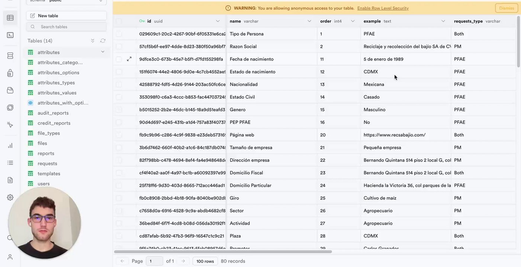Open the requests table
Image resolution: width=521 pixels, height=267 pixels.
[x=47, y=164]
